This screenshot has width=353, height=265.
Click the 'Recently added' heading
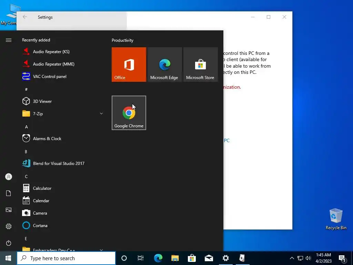click(36, 40)
